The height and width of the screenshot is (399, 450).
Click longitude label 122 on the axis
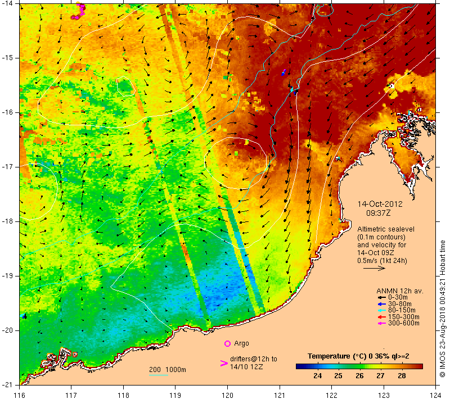[x=332, y=395]
